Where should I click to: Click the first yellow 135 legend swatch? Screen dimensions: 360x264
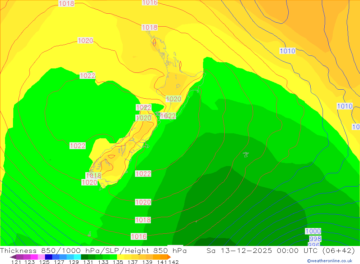121,257
